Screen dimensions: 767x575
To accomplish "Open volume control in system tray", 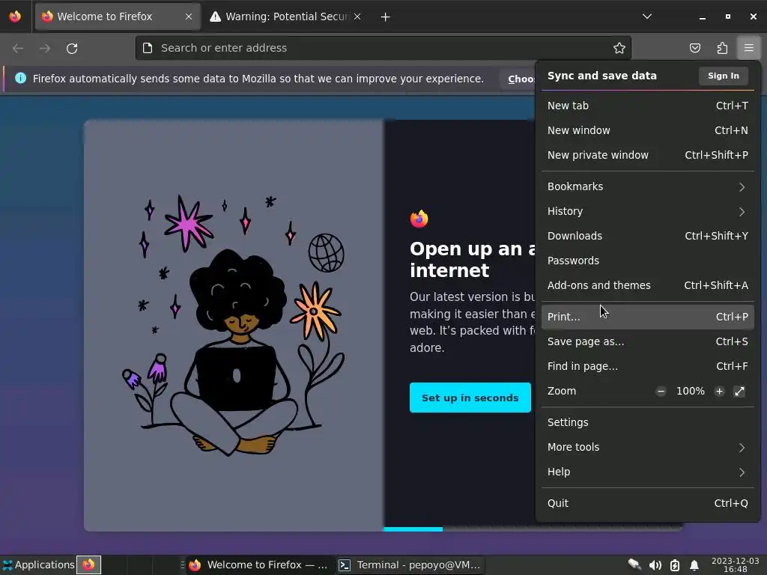I will click(x=655, y=565).
